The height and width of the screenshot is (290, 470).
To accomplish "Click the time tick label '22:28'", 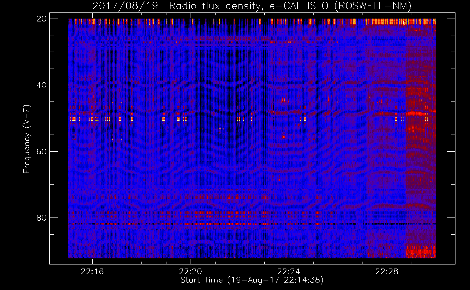I will tap(387, 272).
